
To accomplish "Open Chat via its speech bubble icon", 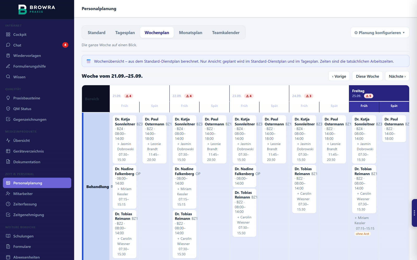I will (8, 45).
